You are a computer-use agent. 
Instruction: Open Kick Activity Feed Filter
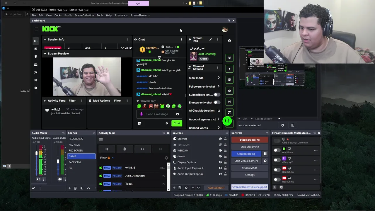(72, 101)
